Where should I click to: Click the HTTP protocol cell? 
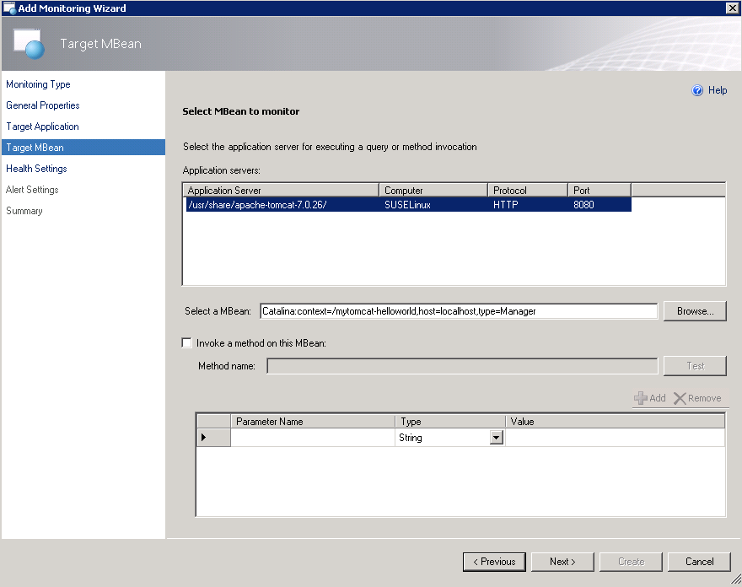[x=505, y=204]
